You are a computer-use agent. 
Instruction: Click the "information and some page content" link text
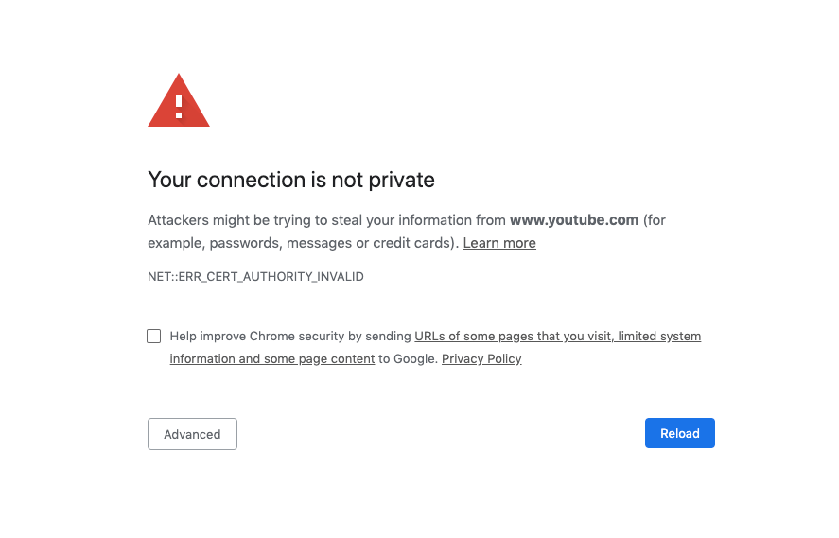point(272,359)
